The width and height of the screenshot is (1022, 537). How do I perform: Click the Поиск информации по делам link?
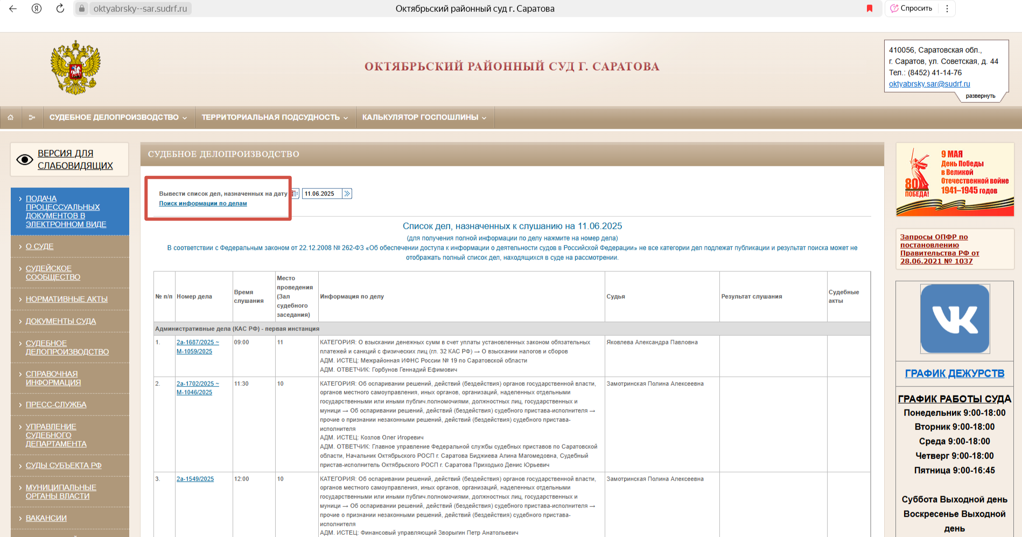click(203, 203)
